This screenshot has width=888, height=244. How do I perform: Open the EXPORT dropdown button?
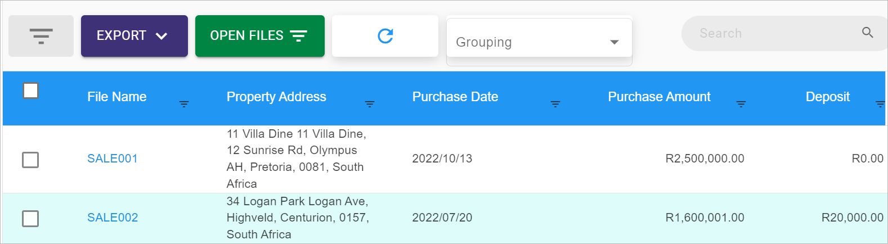coord(134,36)
